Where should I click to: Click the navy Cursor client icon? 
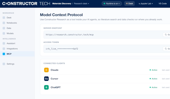point(46,79)
